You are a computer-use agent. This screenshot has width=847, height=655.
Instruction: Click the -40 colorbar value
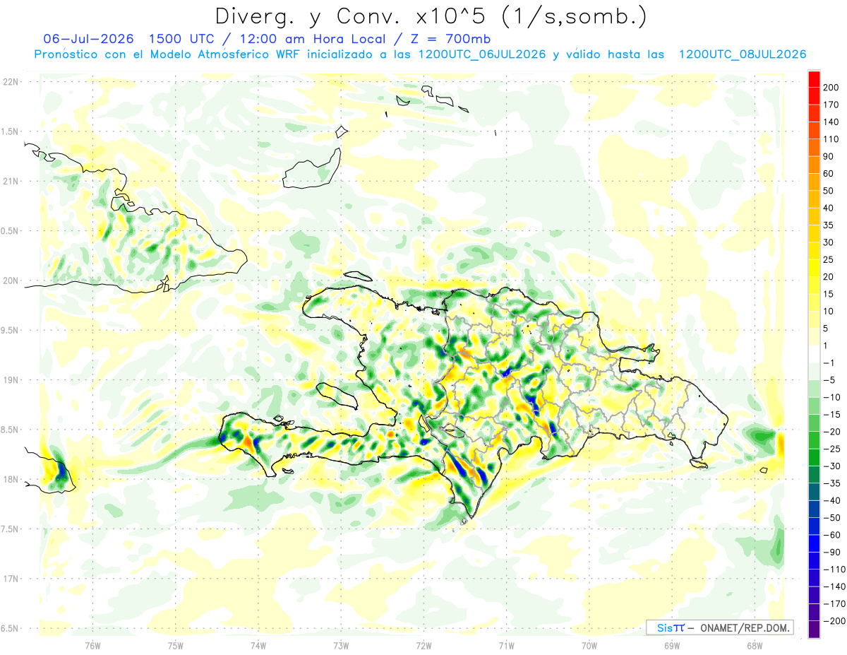coord(831,500)
